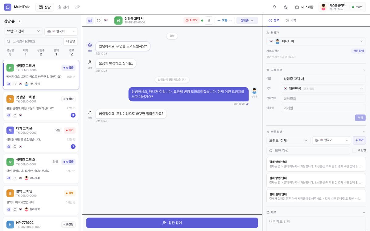
Task: Click the chat bubble icon in chat header
Action: click(x=99, y=20)
